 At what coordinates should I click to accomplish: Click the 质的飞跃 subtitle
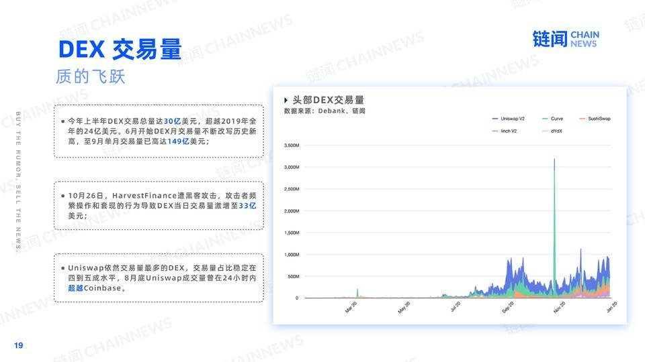coord(91,76)
